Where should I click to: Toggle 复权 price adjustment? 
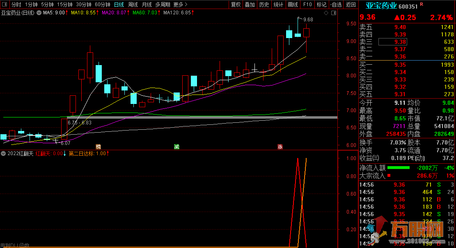tap(236, 5)
